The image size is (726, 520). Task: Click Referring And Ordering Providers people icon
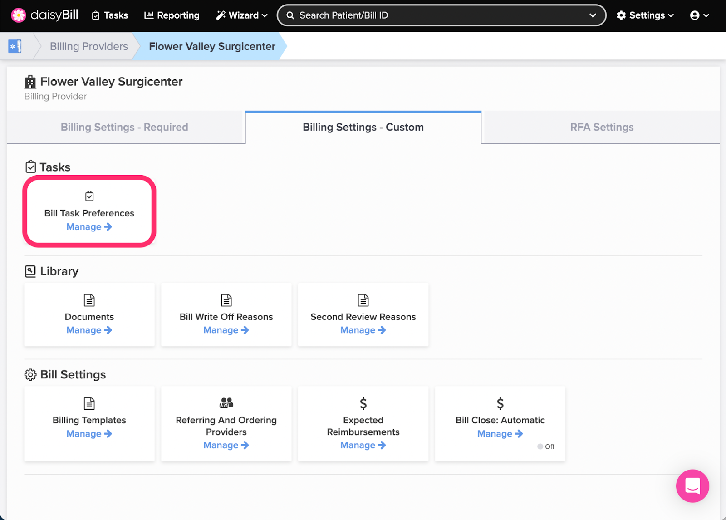226,403
